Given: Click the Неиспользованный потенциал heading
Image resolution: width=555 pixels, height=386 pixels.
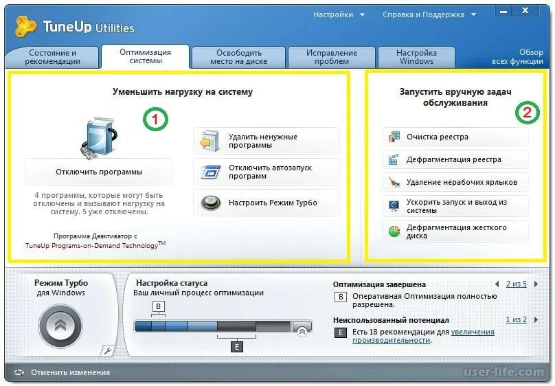Looking at the screenshot, I should pyautogui.click(x=391, y=320).
